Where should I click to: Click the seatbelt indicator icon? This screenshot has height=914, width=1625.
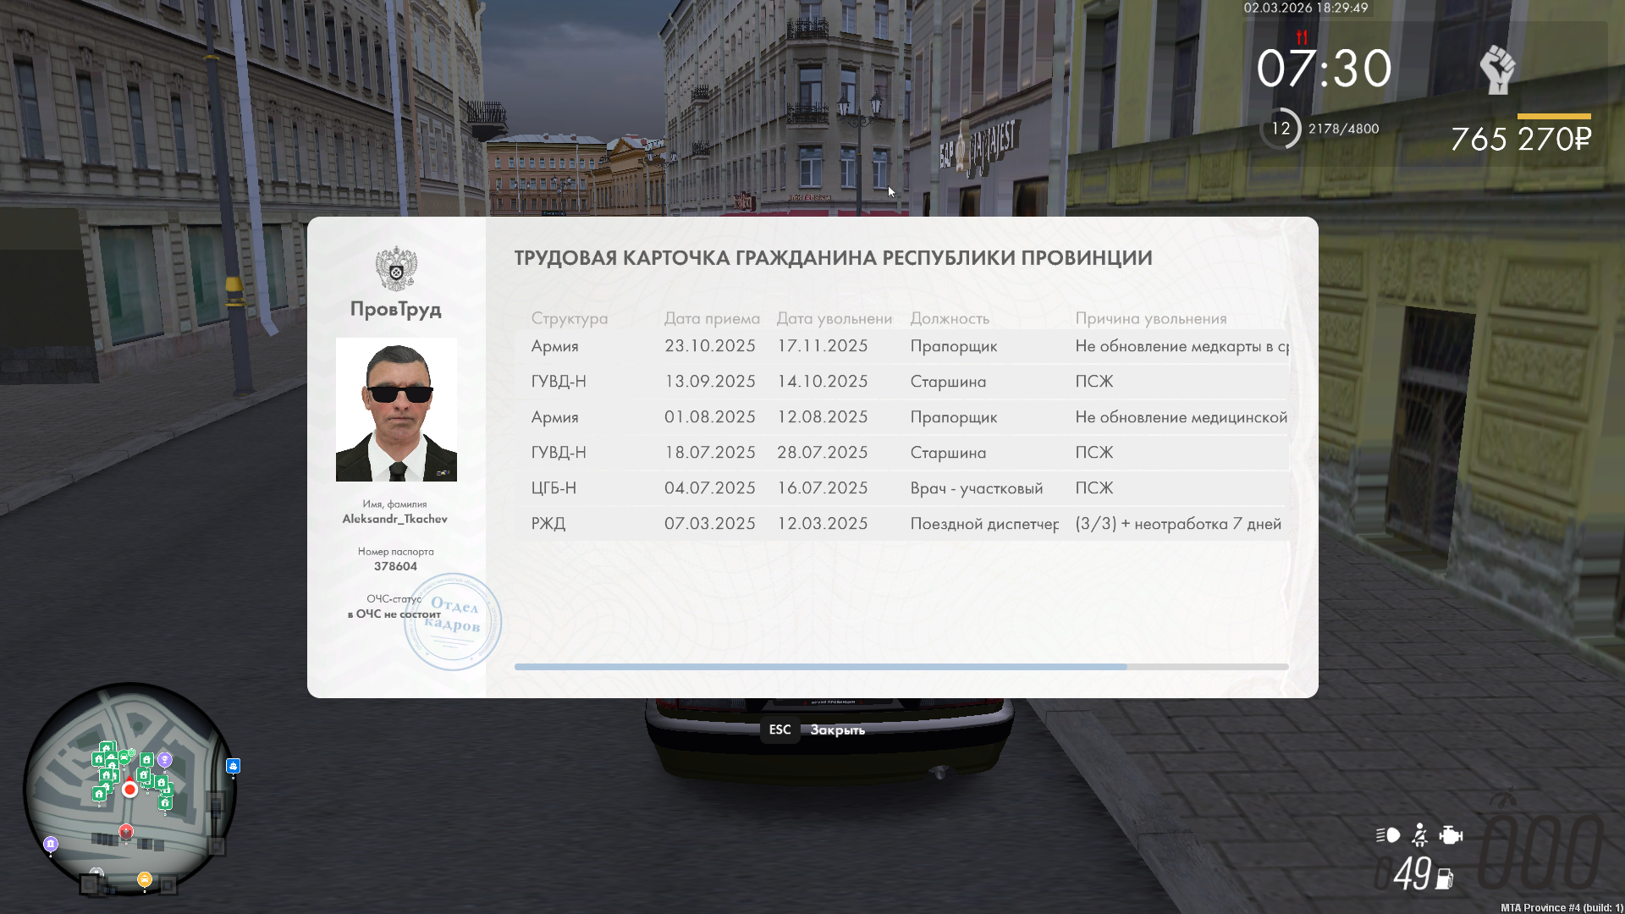pyautogui.click(x=1420, y=835)
